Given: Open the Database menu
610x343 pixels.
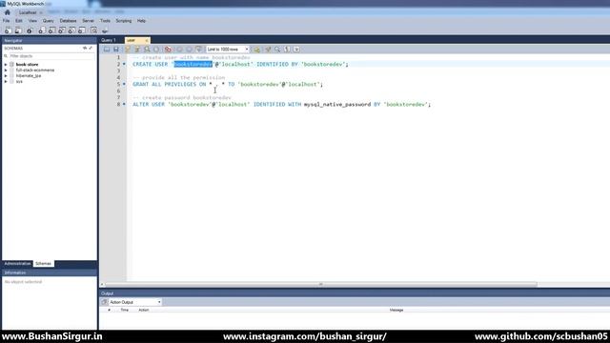Looking at the screenshot, I should (x=68, y=21).
